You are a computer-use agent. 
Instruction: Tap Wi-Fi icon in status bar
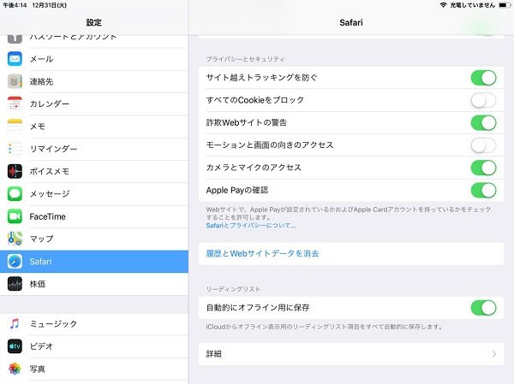[443, 5]
